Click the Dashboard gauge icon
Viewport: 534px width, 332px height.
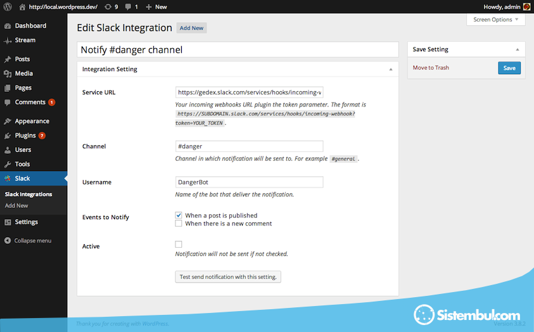(8, 26)
